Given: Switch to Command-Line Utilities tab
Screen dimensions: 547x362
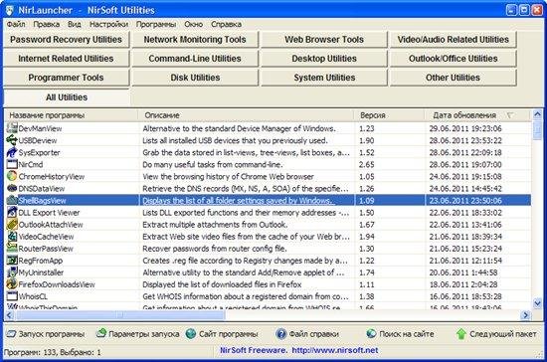Looking at the screenshot, I should (x=195, y=59).
